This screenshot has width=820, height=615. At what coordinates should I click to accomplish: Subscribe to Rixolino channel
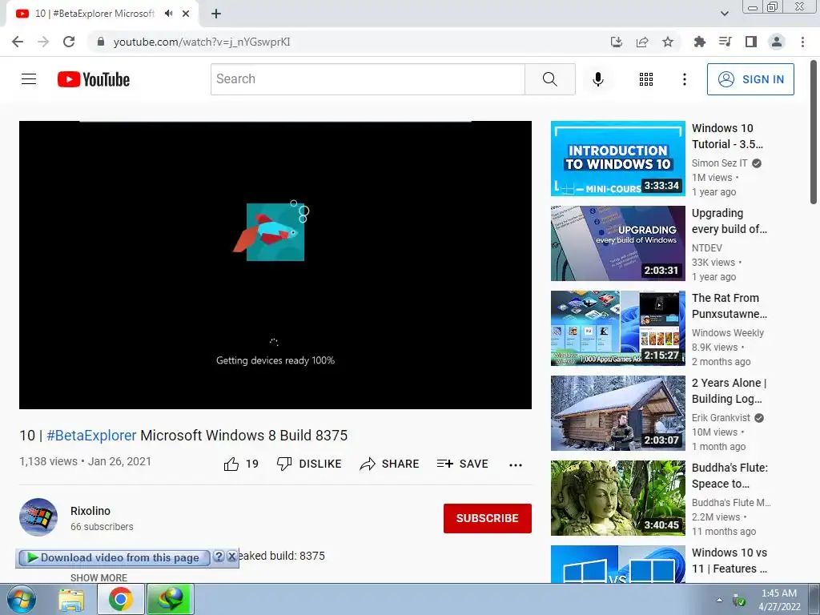(488, 518)
